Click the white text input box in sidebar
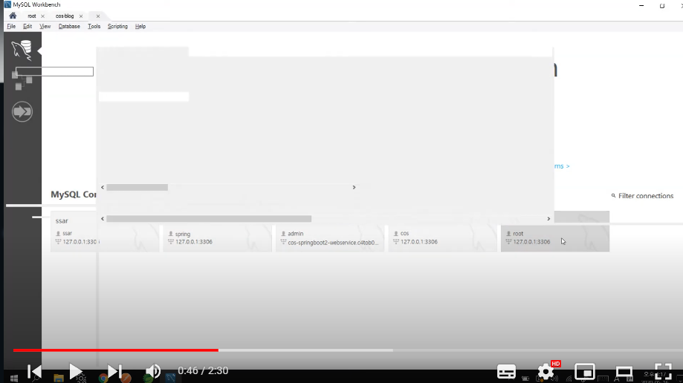 click(54, 71)
